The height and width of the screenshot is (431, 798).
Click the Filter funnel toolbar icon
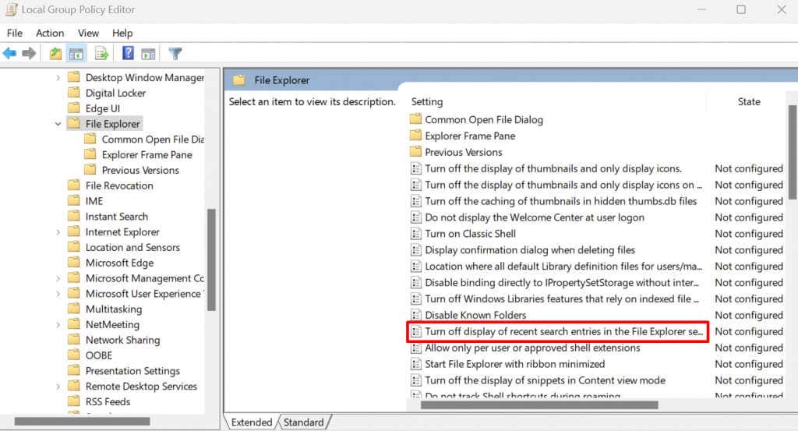pyautogui.click(x=175, y=53)
